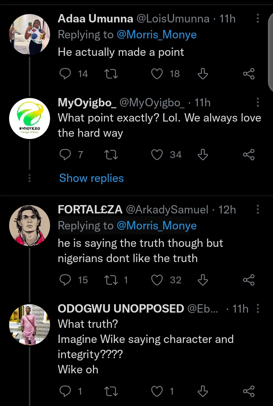Retweet Adaa Umunna's tweet
273x406 pixels.
[111, 74]
